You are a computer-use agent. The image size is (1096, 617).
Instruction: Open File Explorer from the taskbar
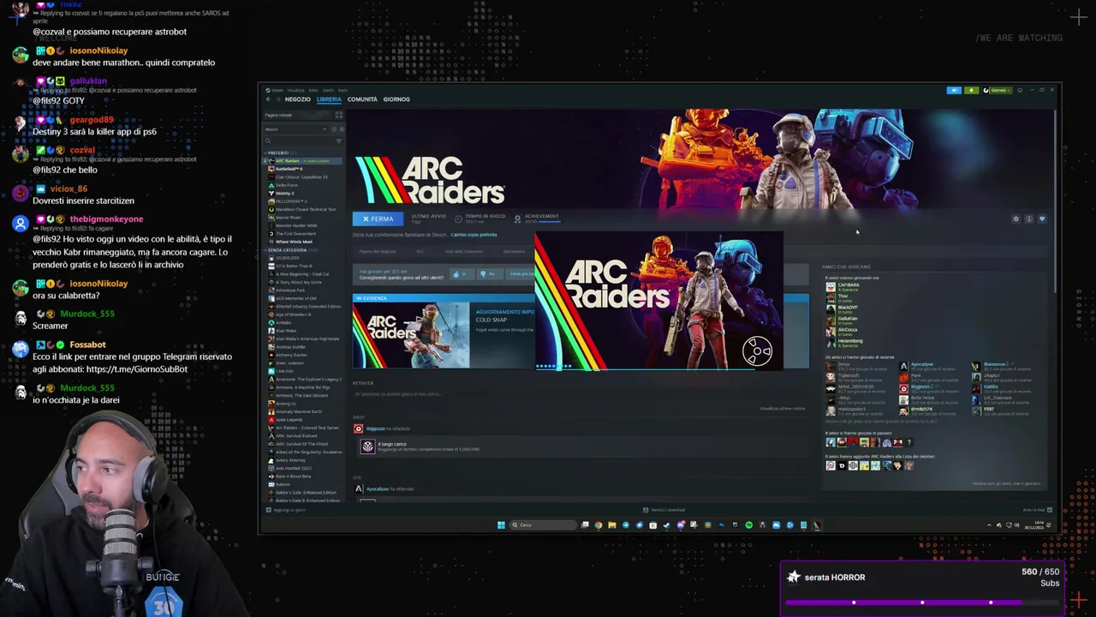click(x=612, y=525)
